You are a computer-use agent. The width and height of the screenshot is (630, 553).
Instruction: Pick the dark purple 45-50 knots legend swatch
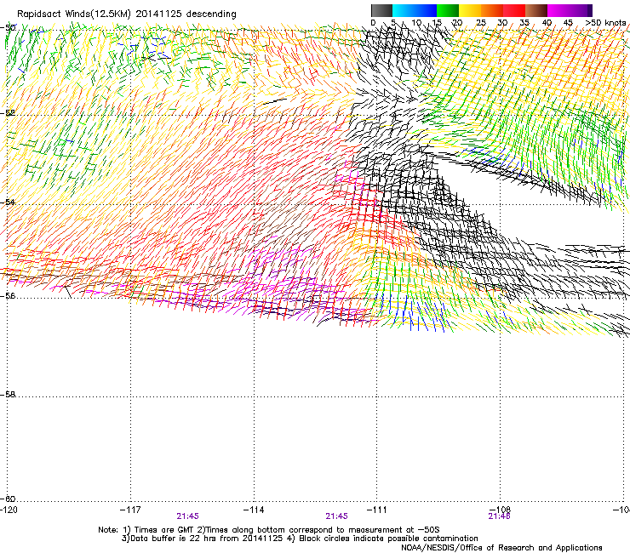(x=581, y=10)
